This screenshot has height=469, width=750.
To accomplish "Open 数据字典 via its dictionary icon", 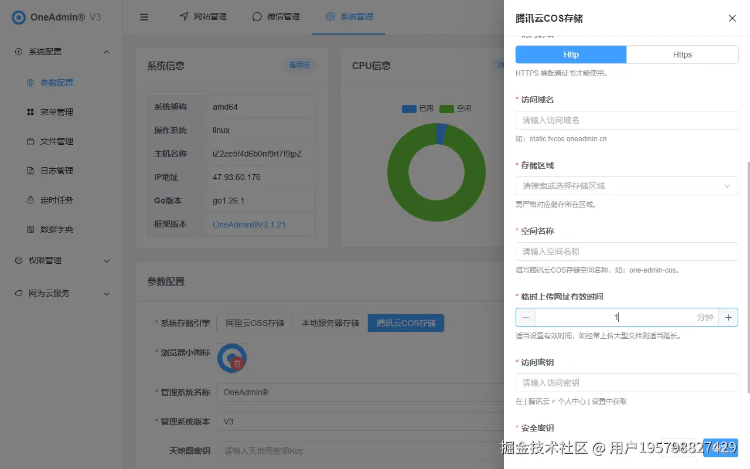I will tap(30, 229).
